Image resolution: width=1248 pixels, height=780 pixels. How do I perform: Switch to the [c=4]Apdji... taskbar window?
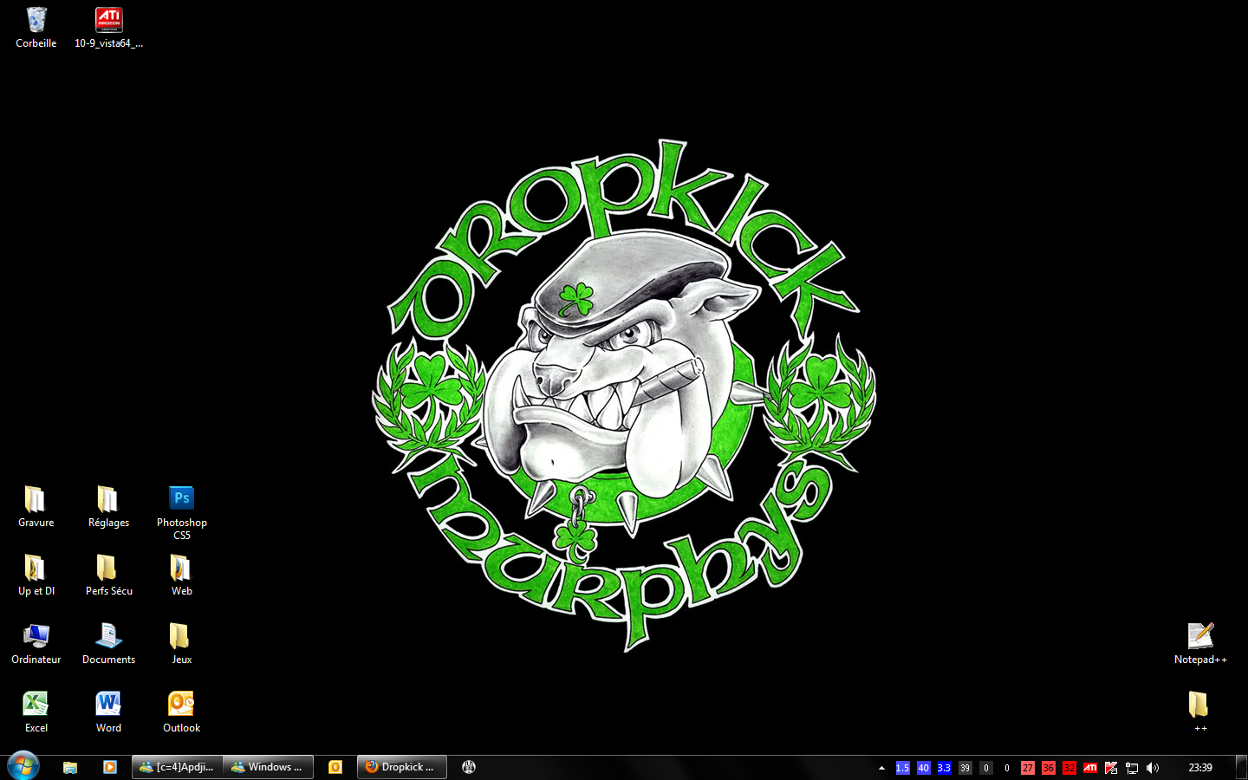(x=178, y=767)
